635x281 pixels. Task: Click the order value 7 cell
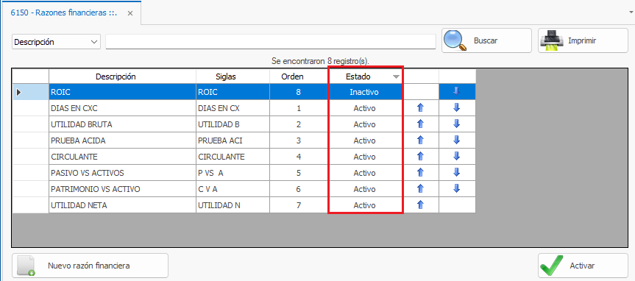(299, 205)
